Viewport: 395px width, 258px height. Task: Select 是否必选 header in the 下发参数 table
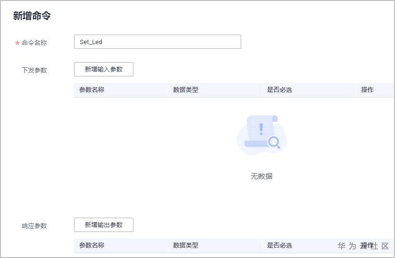pos(280,90)
